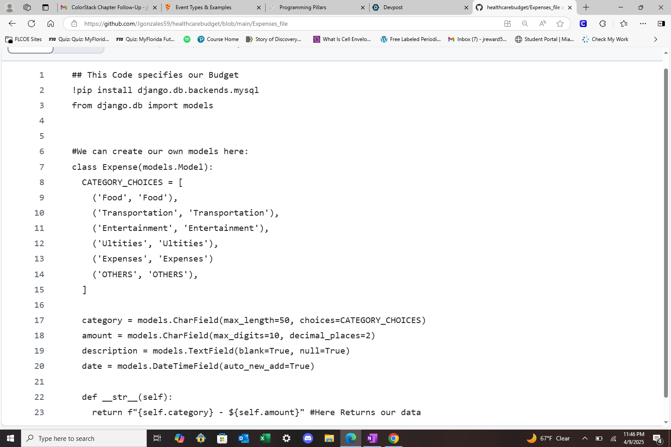Close the Programming Pillars tab

coord(363,7)
